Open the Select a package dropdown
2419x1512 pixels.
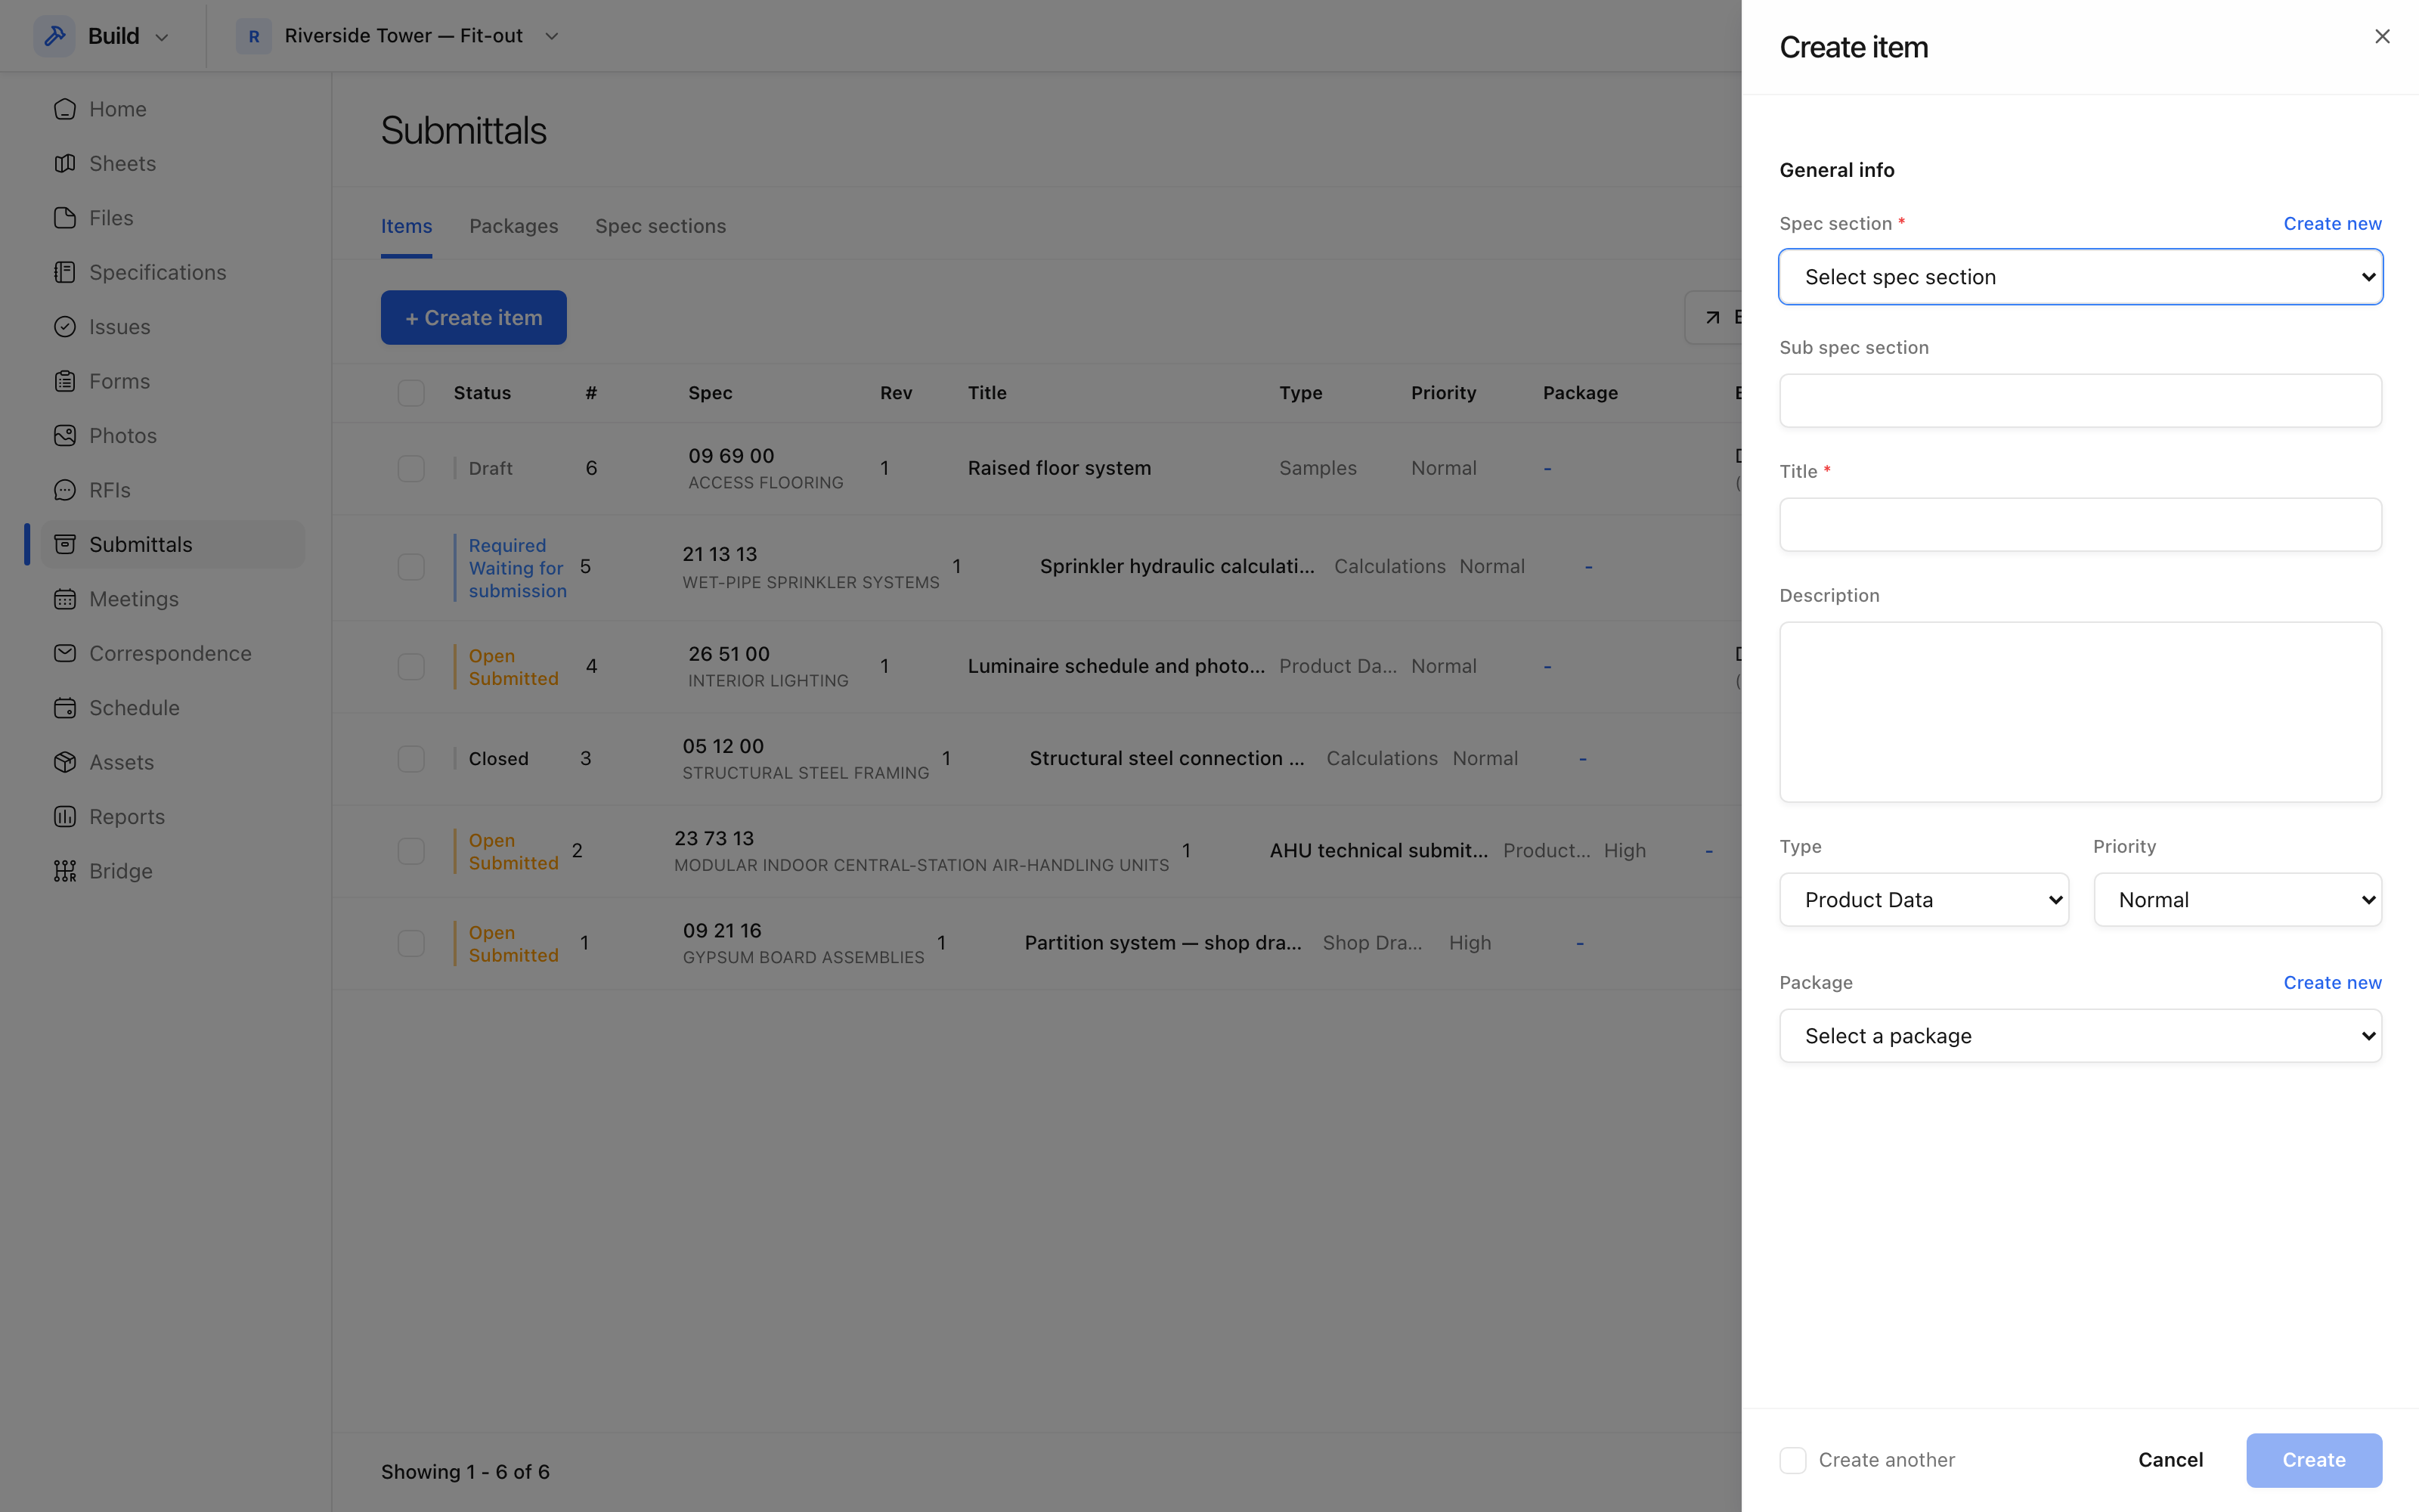(2080, 1036)
